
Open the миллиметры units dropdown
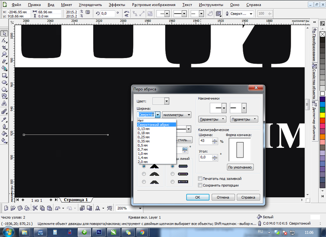tap(177, 115)
